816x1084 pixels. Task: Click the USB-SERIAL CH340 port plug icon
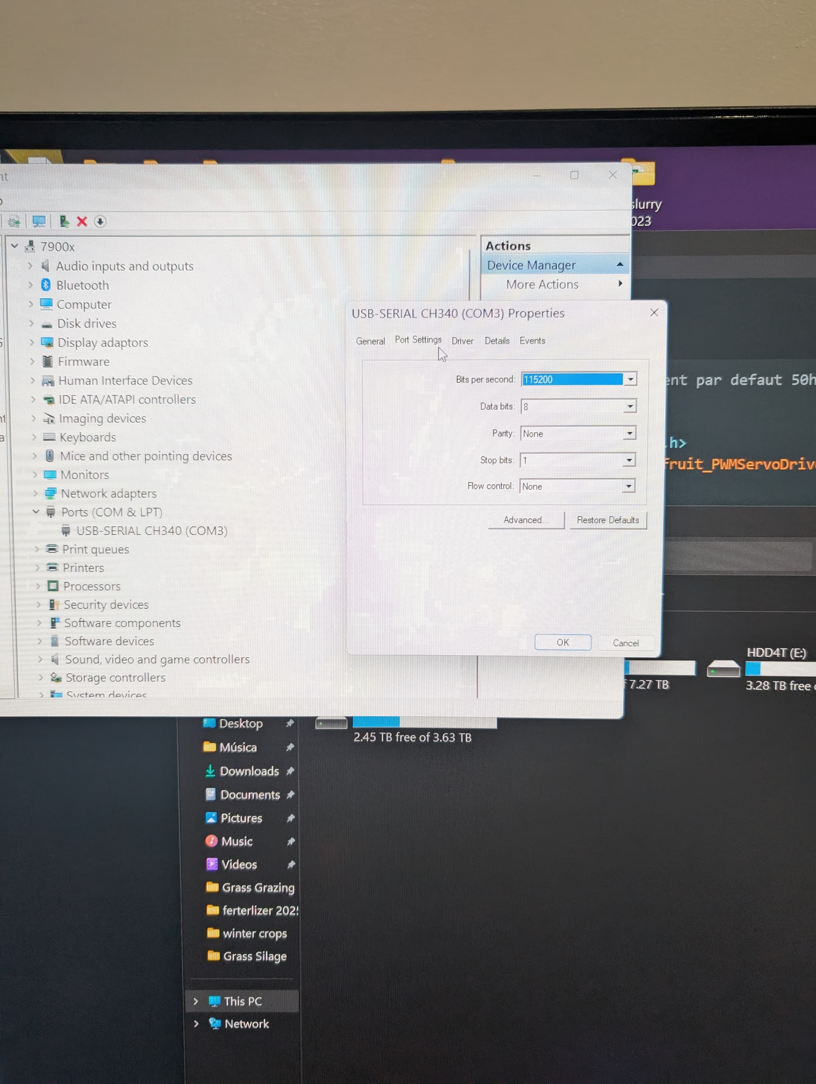(65, 530)
